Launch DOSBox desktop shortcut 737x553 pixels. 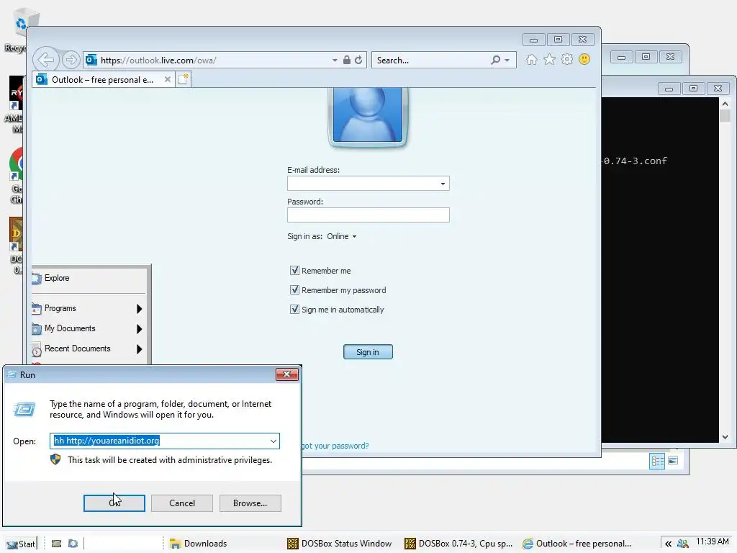click(16, 246)
